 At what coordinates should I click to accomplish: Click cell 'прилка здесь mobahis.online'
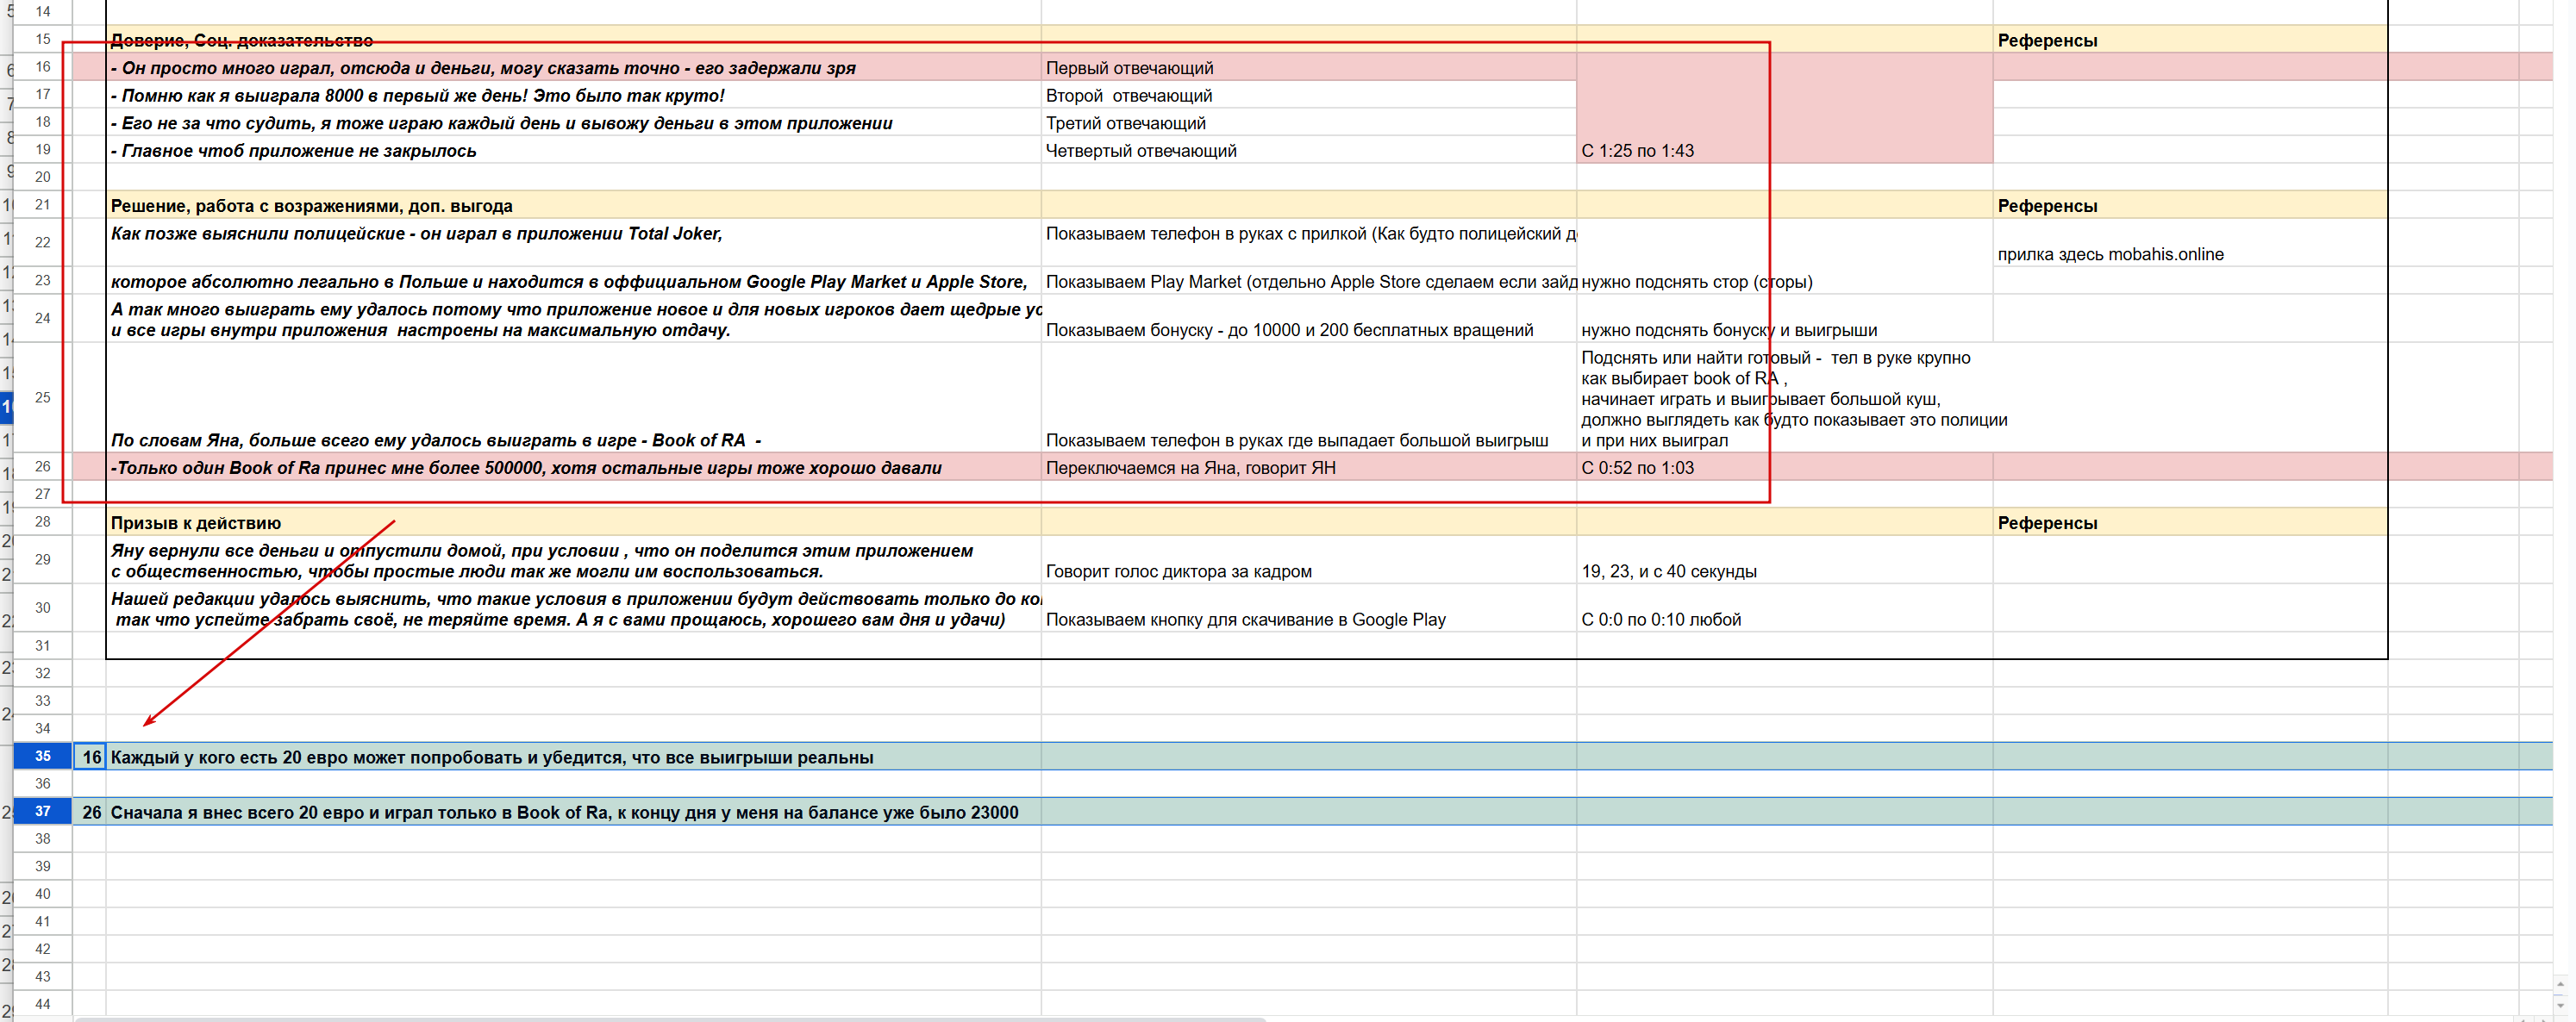2190,243
